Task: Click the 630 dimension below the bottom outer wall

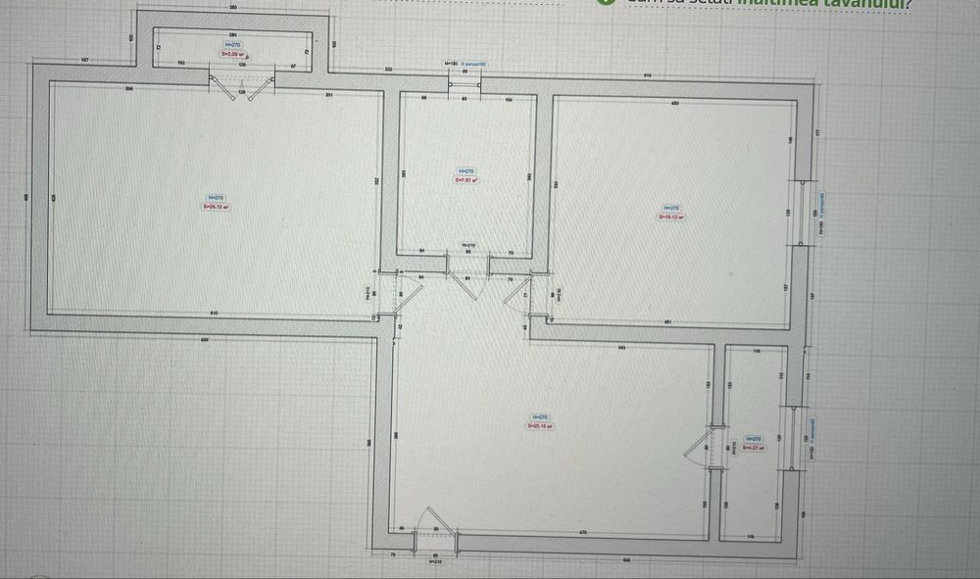Action: (x=626, y=559)
